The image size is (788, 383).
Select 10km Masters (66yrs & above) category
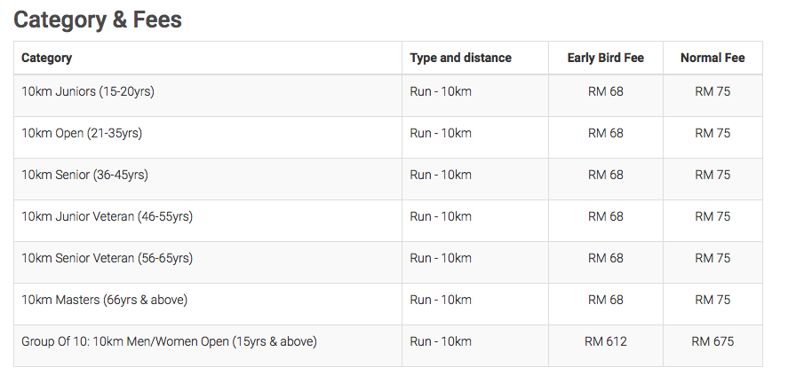point(104,300)
